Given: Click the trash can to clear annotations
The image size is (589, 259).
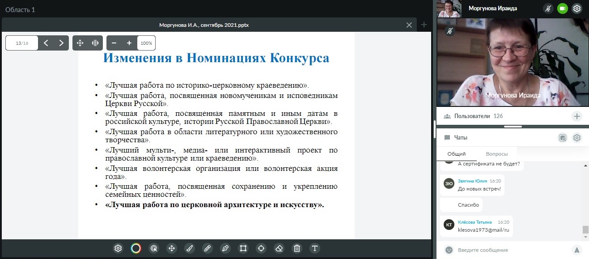Looking at the screenshot, I should 297,248.
